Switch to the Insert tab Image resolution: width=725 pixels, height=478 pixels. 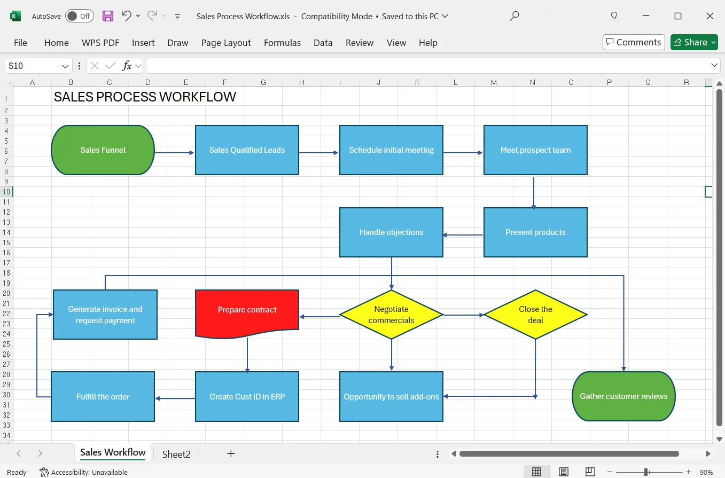click(x=143, y=43)
